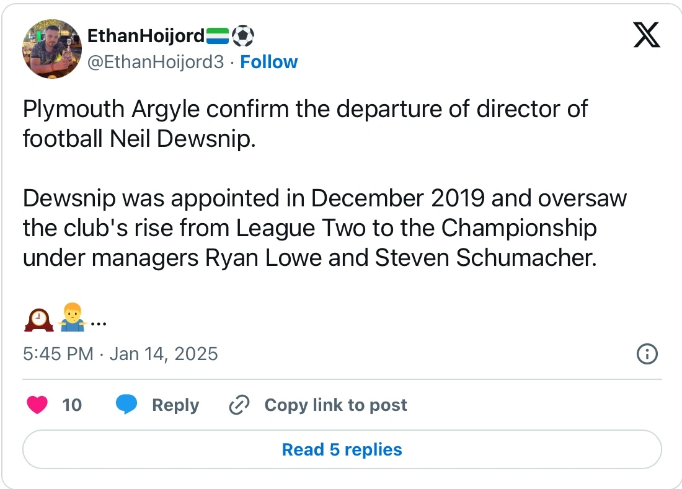This screenshot has height=489, width=682.
Task: Open the 5:45 PM · Jan 14, 2025 timestamp
Action: point(120,354)
